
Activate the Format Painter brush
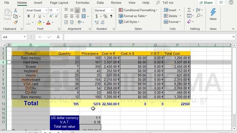coord(16,22)
